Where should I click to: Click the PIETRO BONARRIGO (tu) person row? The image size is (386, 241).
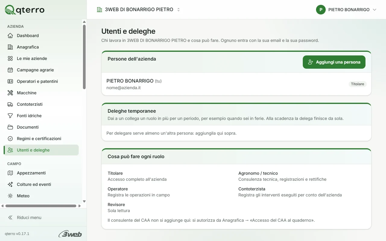(236, 84)
